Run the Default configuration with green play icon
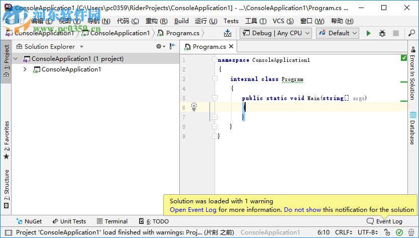The height and width of the screenshot is (238, 419). click(x=368, y=33)
